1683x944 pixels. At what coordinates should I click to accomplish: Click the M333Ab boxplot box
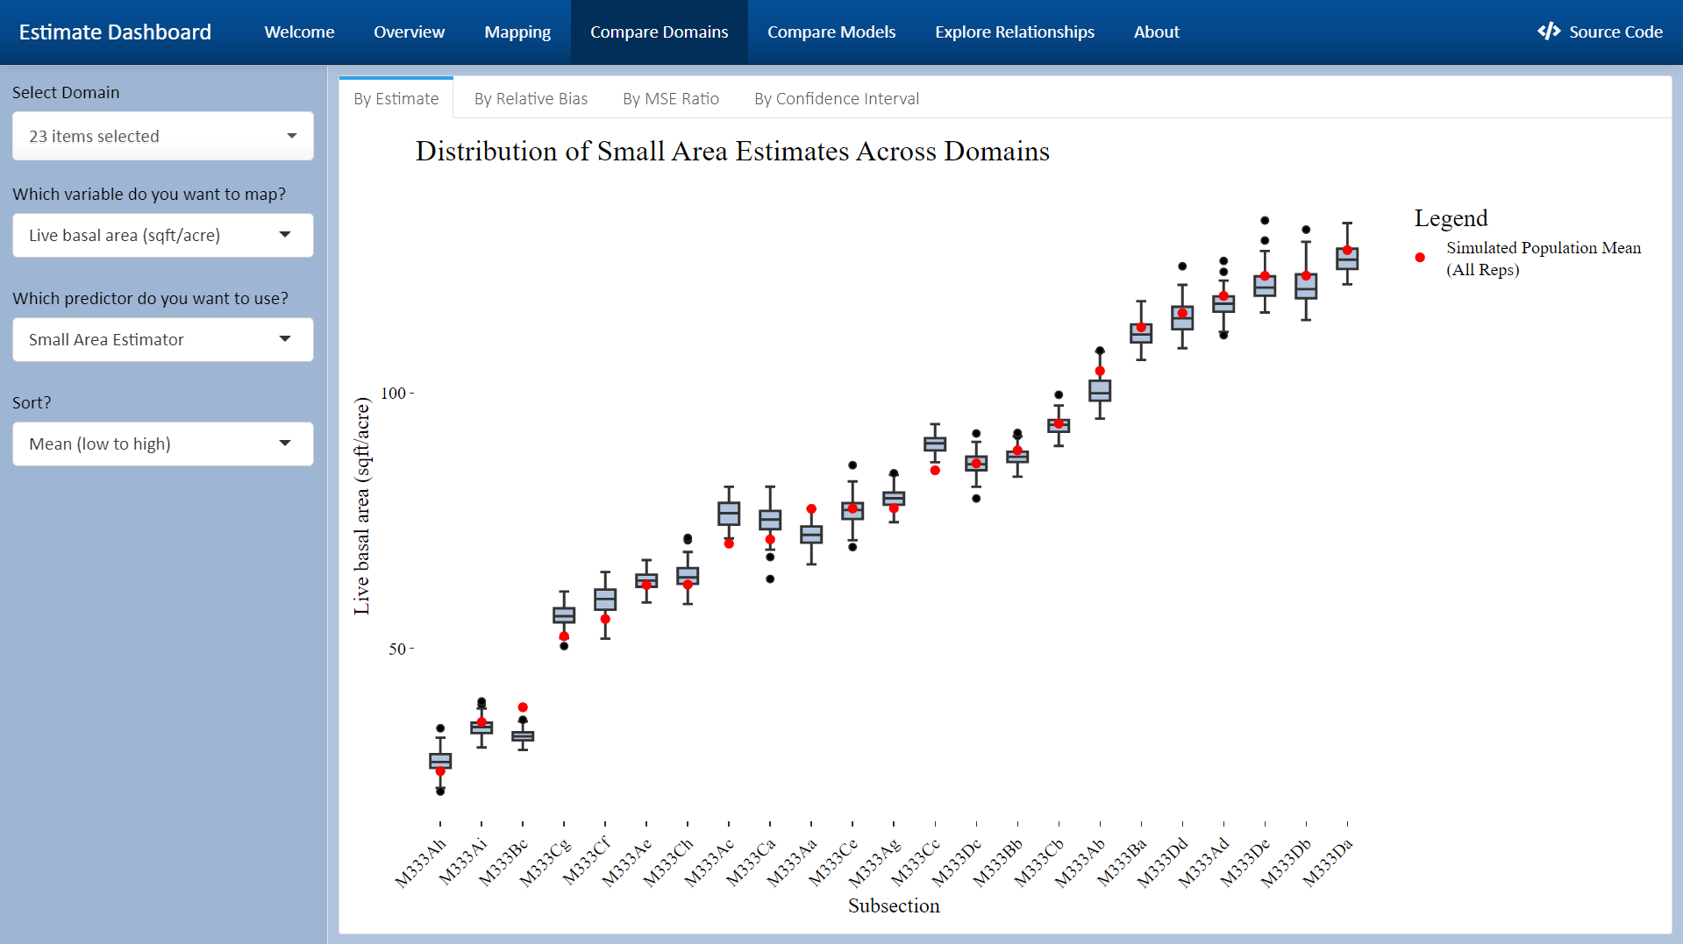(x=1100, y=390)
